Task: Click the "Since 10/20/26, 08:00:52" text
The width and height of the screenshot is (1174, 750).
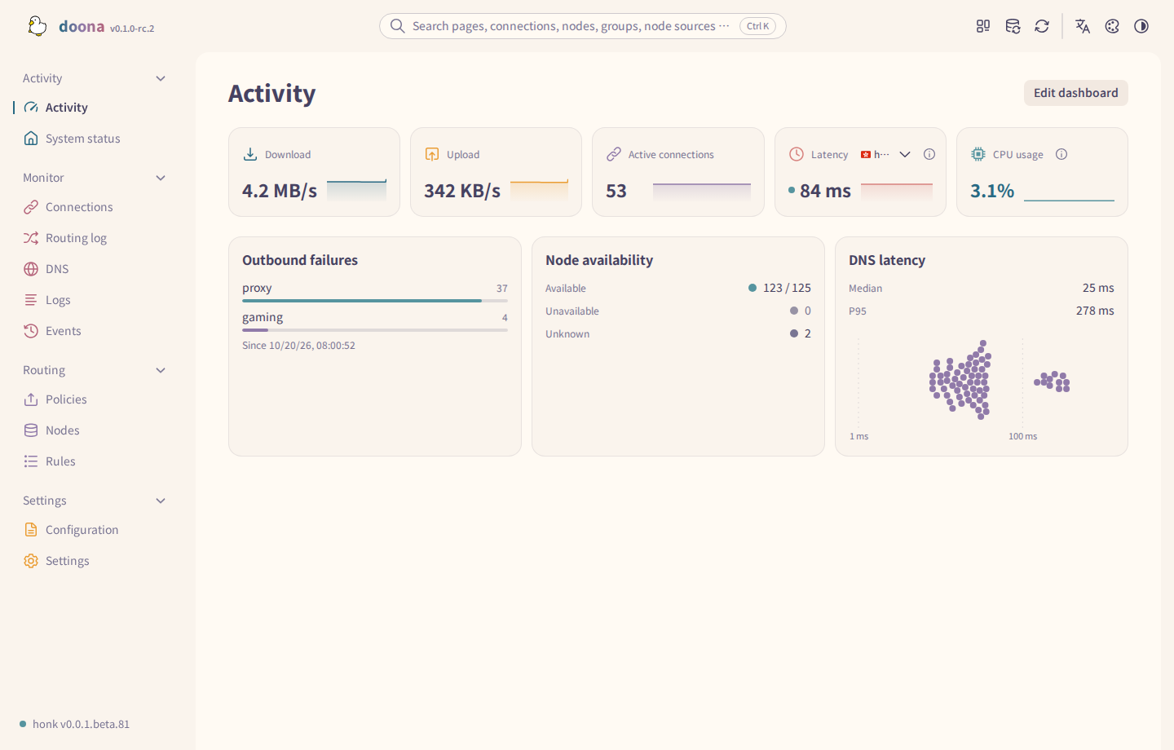Action: pyautogui.click(x=298, y=346)
